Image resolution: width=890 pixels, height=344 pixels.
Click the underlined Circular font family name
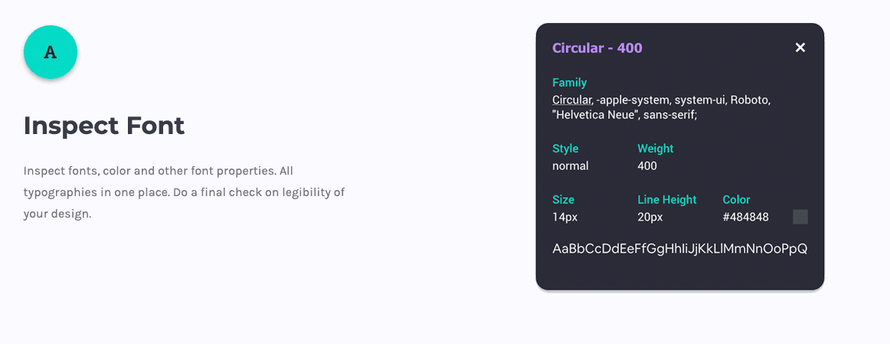pos(572,100)
